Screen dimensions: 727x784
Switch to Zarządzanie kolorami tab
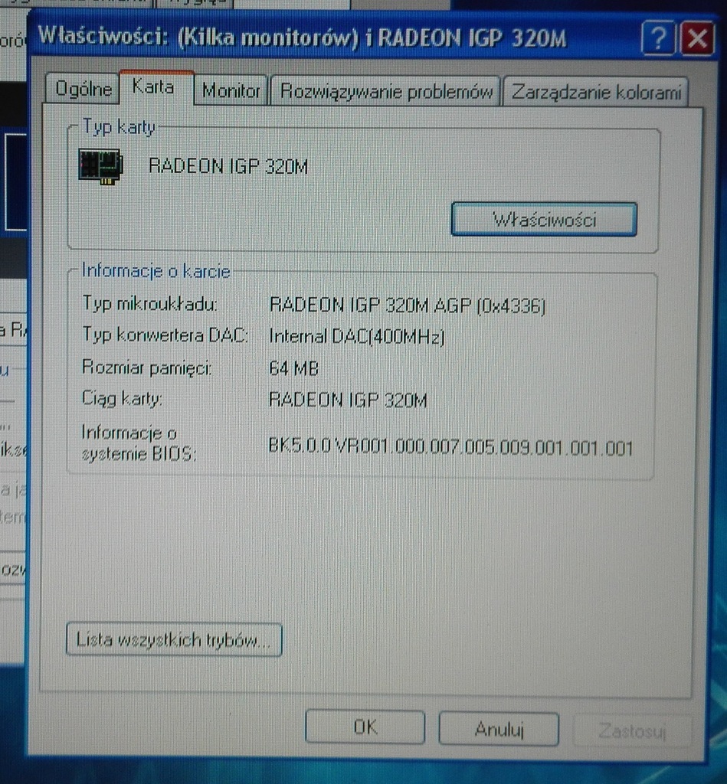tap(595, 93)
